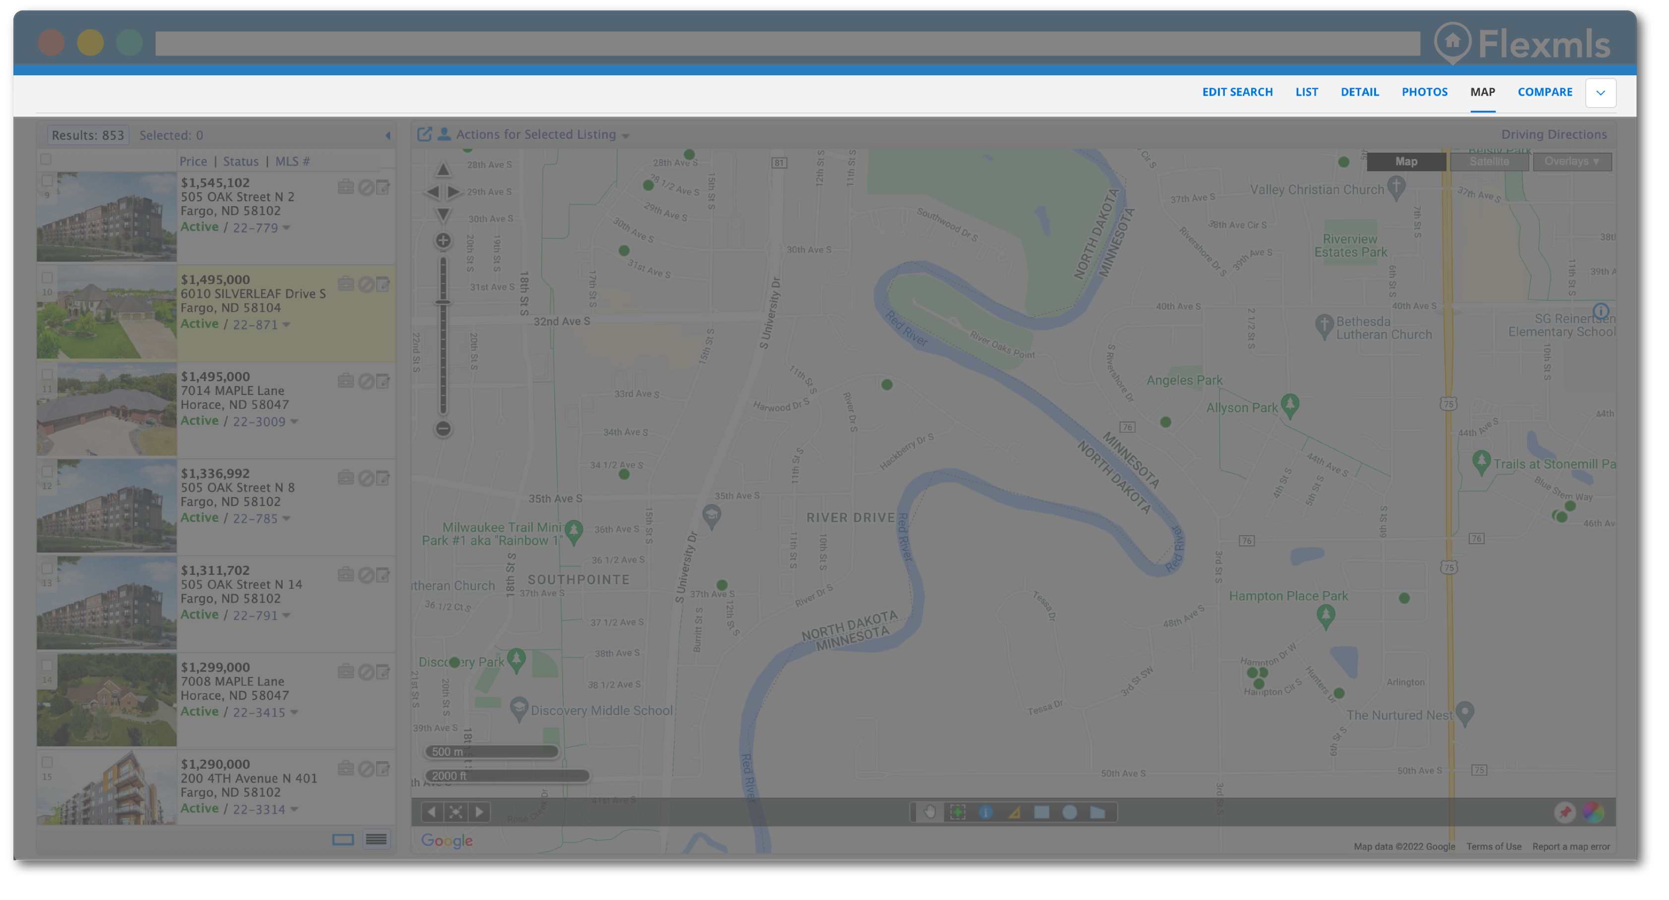Switch to the COMPARE tab
The height and width of the screenshot is (900, 1669).
(1545, 92)
